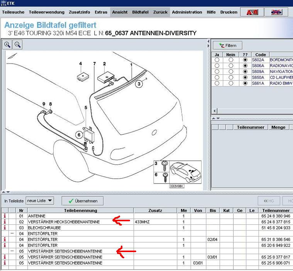Click the S650A code cell

click(x=258, y=77)
